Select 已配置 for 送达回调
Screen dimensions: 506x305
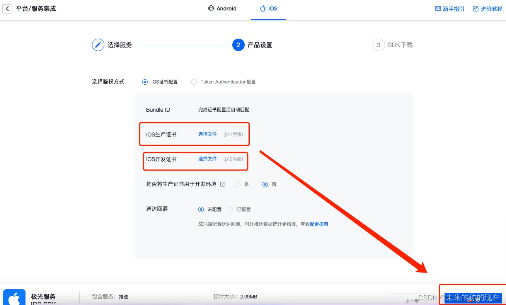coord(230,209)
